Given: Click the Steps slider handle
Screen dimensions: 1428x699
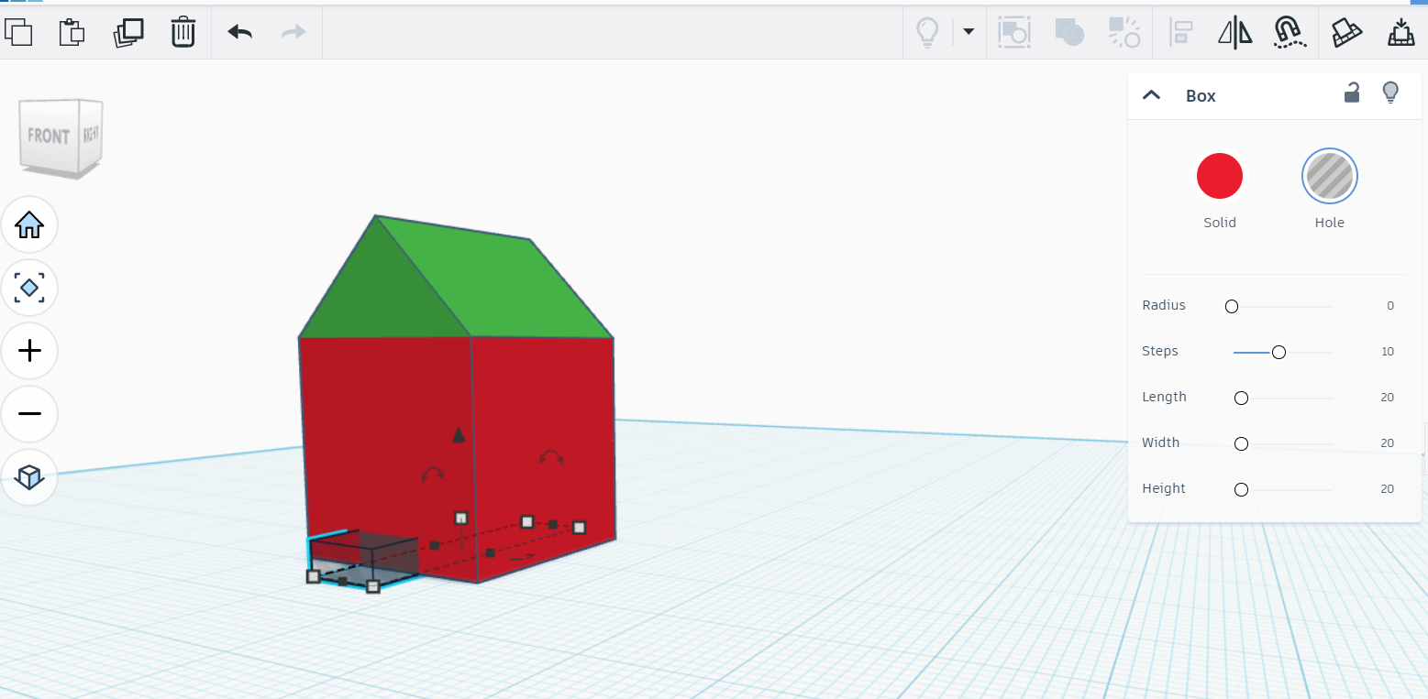Looking at the screenshot, I should click(x=1279, y=352).
